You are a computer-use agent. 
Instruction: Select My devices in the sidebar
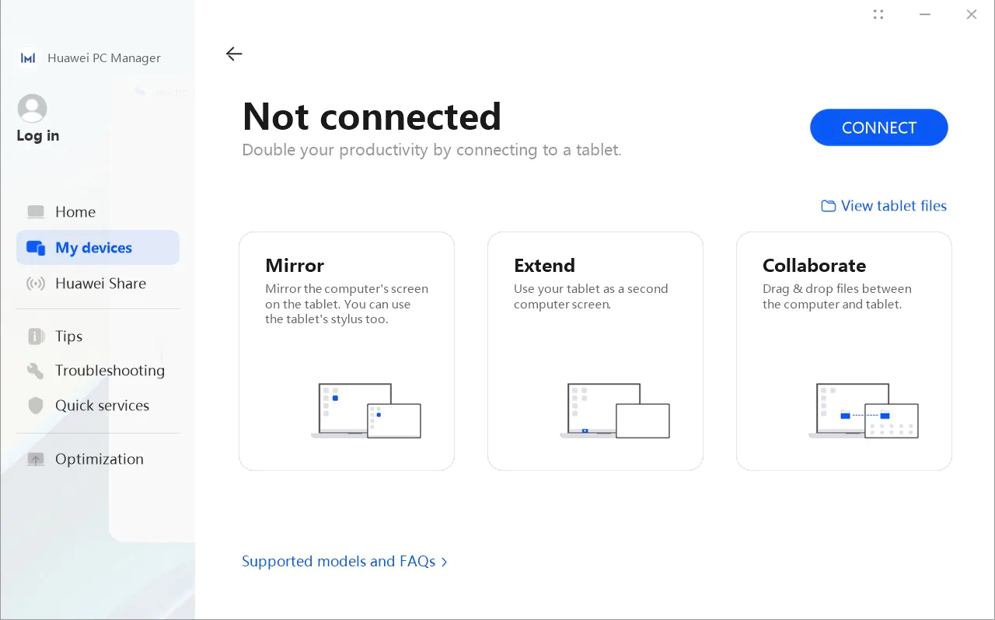click(x=98, y=248)
